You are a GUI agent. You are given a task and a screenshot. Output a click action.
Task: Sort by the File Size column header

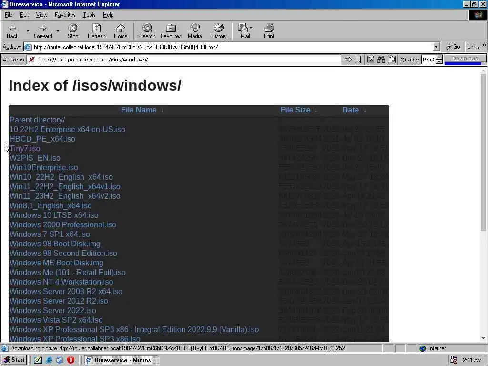(295, 110)
